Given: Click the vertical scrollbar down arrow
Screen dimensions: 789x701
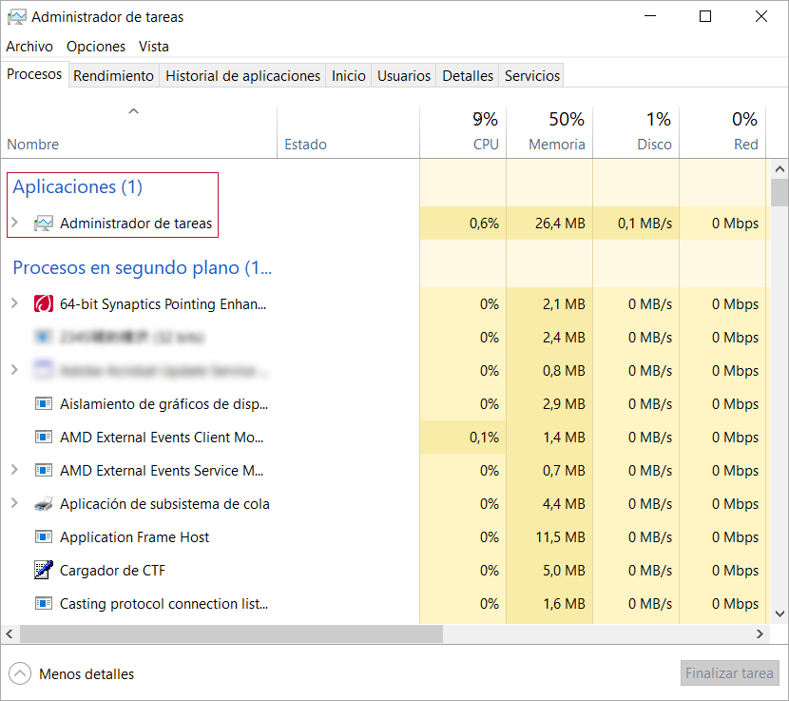Looking at the screenshot, I should click(x=779, y=614).
